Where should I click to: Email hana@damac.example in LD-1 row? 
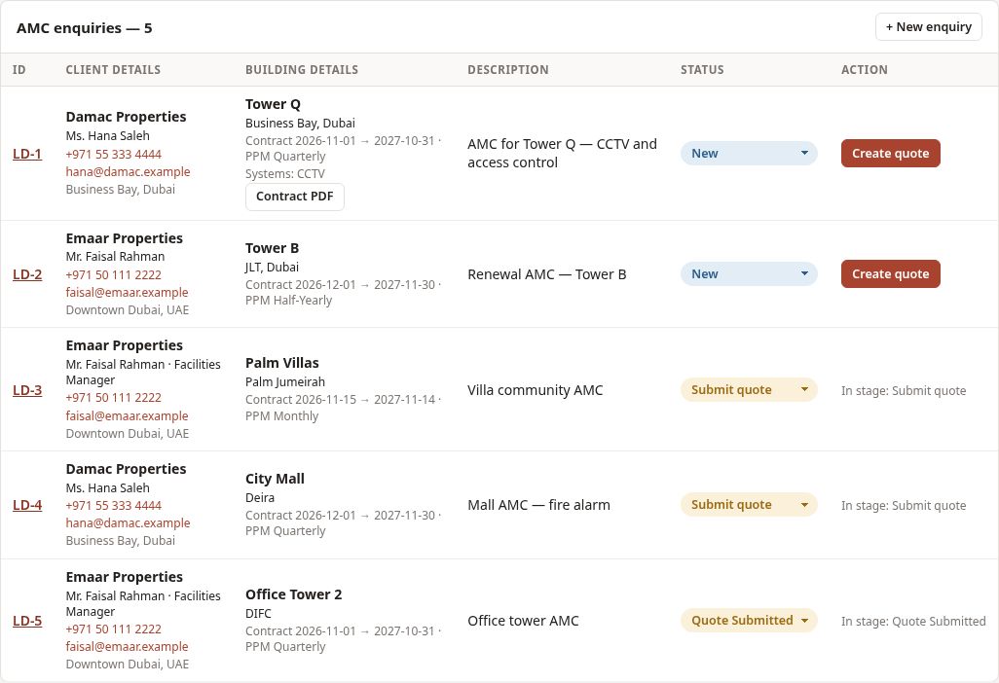pyautogui.click(x=129, y=172)
